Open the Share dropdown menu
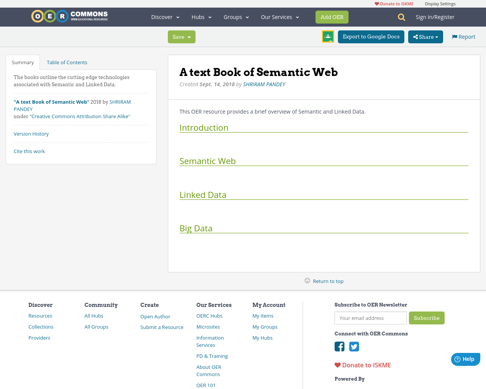Viewport: 486px width, 389px height. click(426, 37)
